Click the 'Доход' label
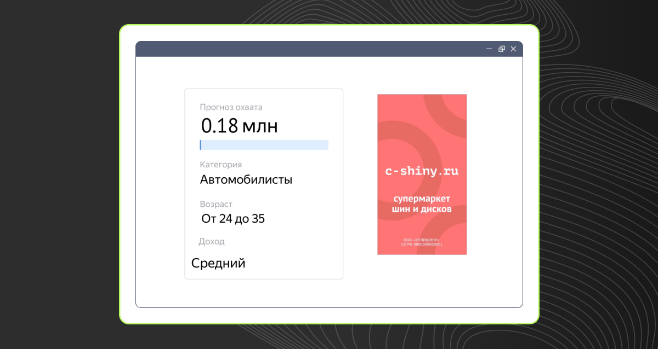 [x=211, y=241]
